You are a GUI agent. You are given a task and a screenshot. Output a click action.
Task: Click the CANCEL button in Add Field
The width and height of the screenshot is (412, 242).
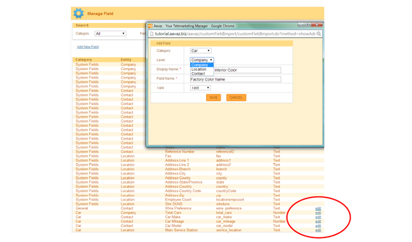[x=236, y=97]
